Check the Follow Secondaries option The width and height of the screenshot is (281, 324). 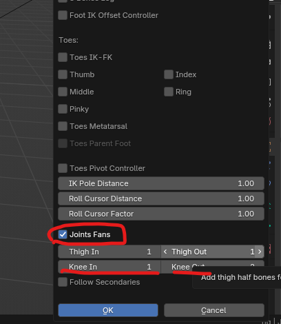coord(63,282)
